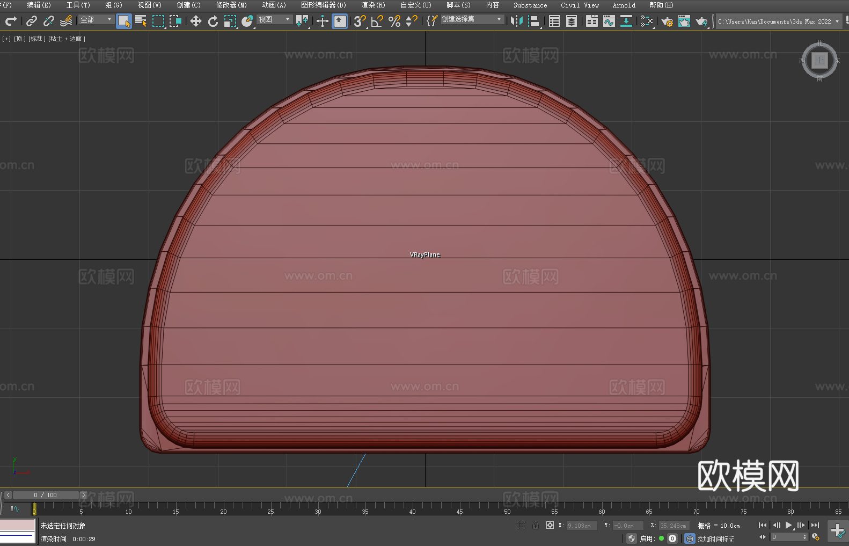Screen dimensions: 849x546
Task: Open Select by Name list icon
Action: [x=141, y=21]
